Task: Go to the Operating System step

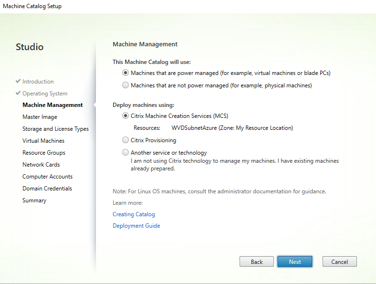Action: tap(45, 94)
